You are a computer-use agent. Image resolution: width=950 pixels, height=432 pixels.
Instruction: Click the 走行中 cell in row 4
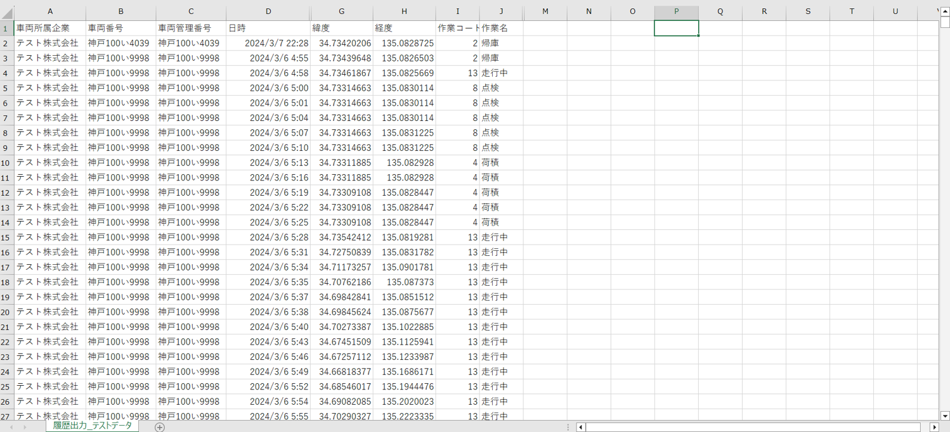tap(501, 73)
